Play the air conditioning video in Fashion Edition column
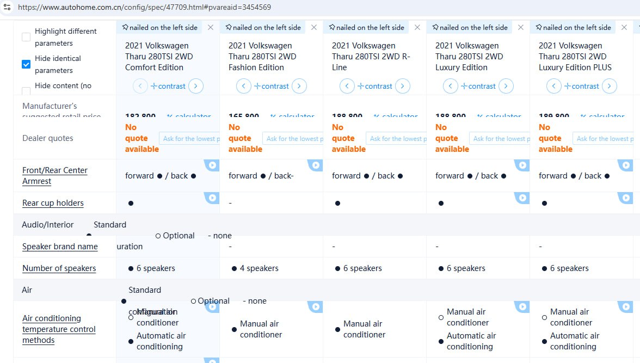Viewport: 640px width, 363px height. click(x=316, y=306)
